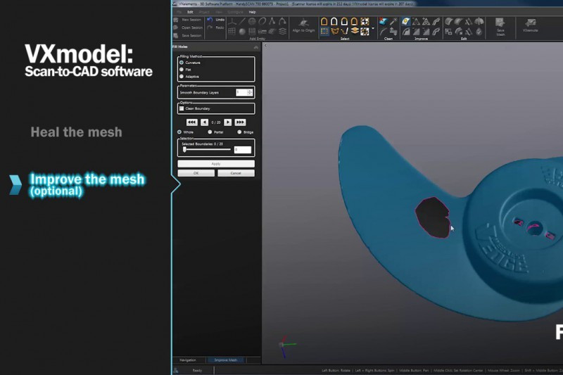Cancel the Fill Holes operation

point(236,173)
